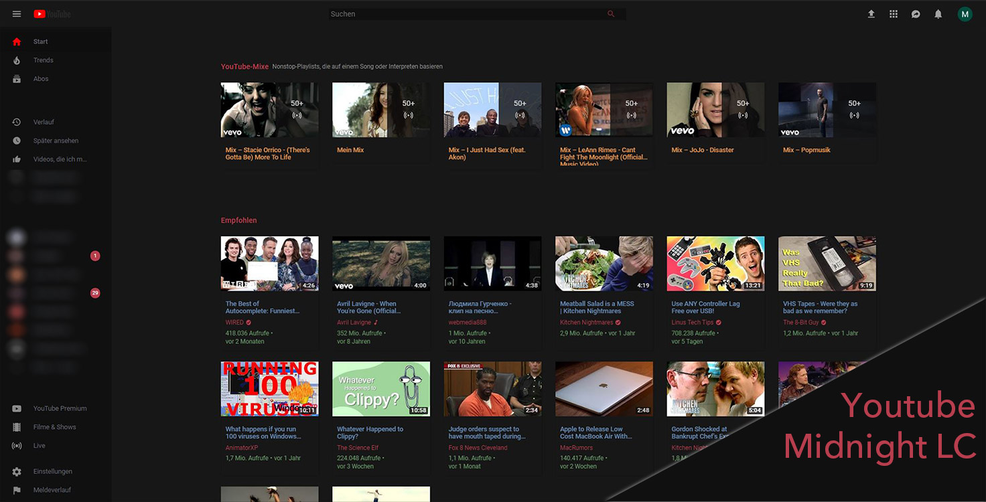Play the Controller Lag video thumbnail

point(715,264)
